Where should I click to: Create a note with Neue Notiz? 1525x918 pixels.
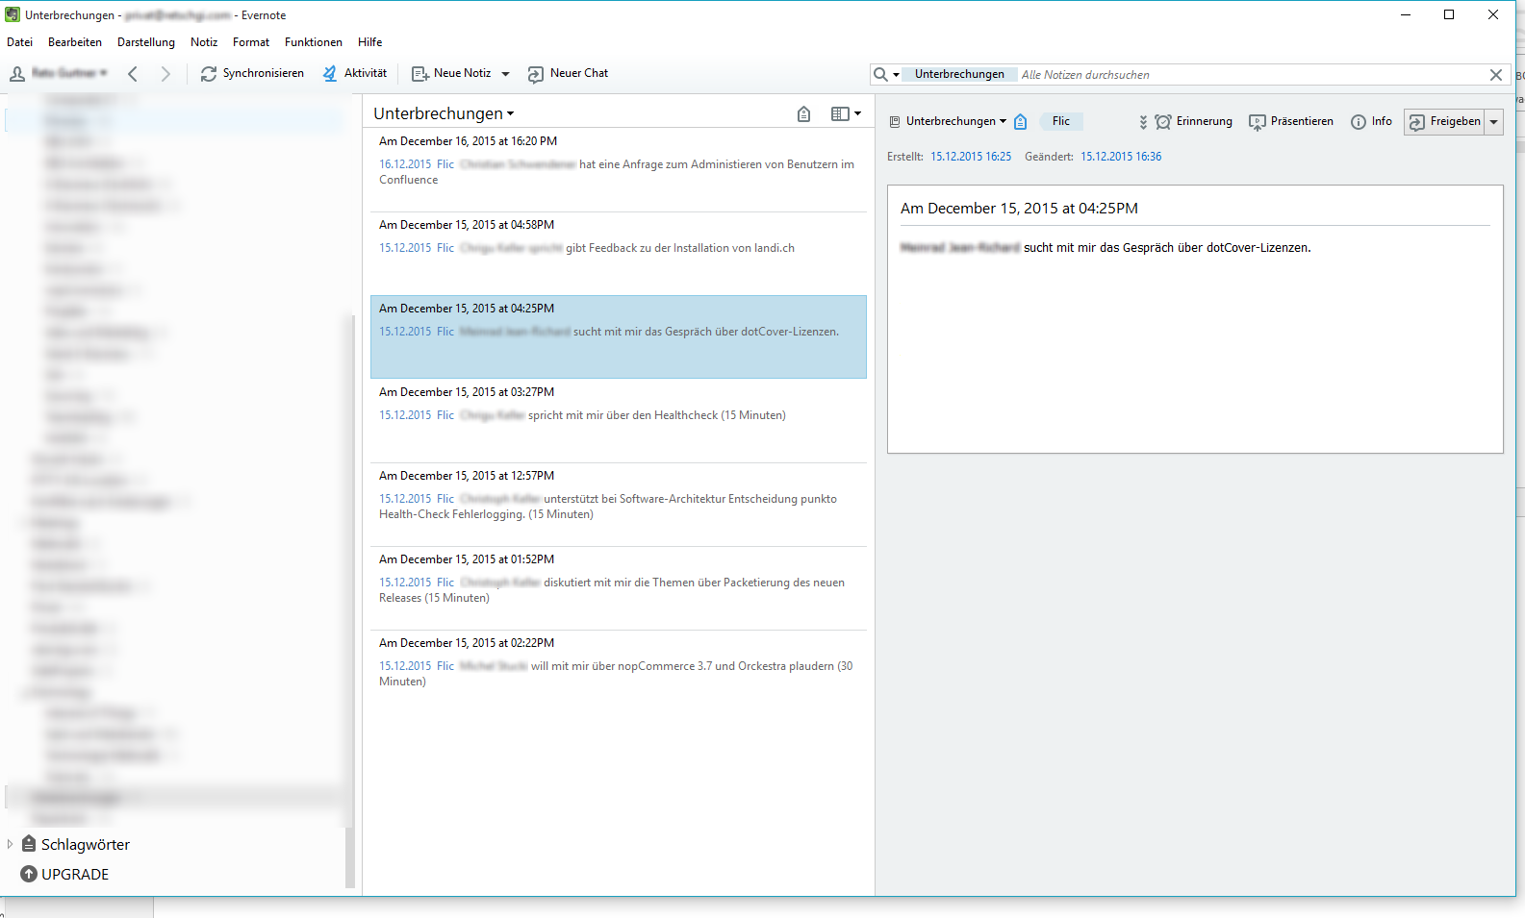[x=451, y=74]
